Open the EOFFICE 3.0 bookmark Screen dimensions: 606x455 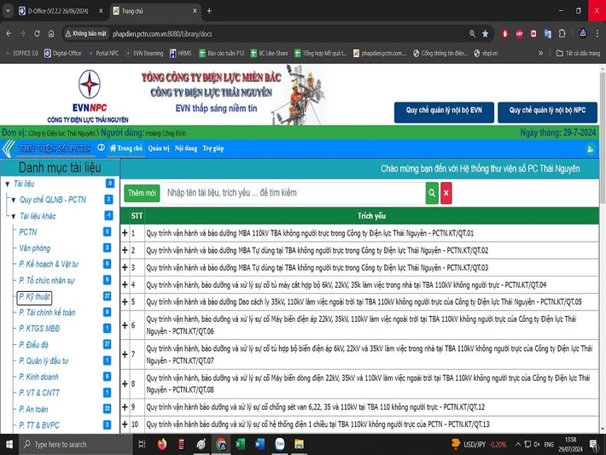(21, 53)
